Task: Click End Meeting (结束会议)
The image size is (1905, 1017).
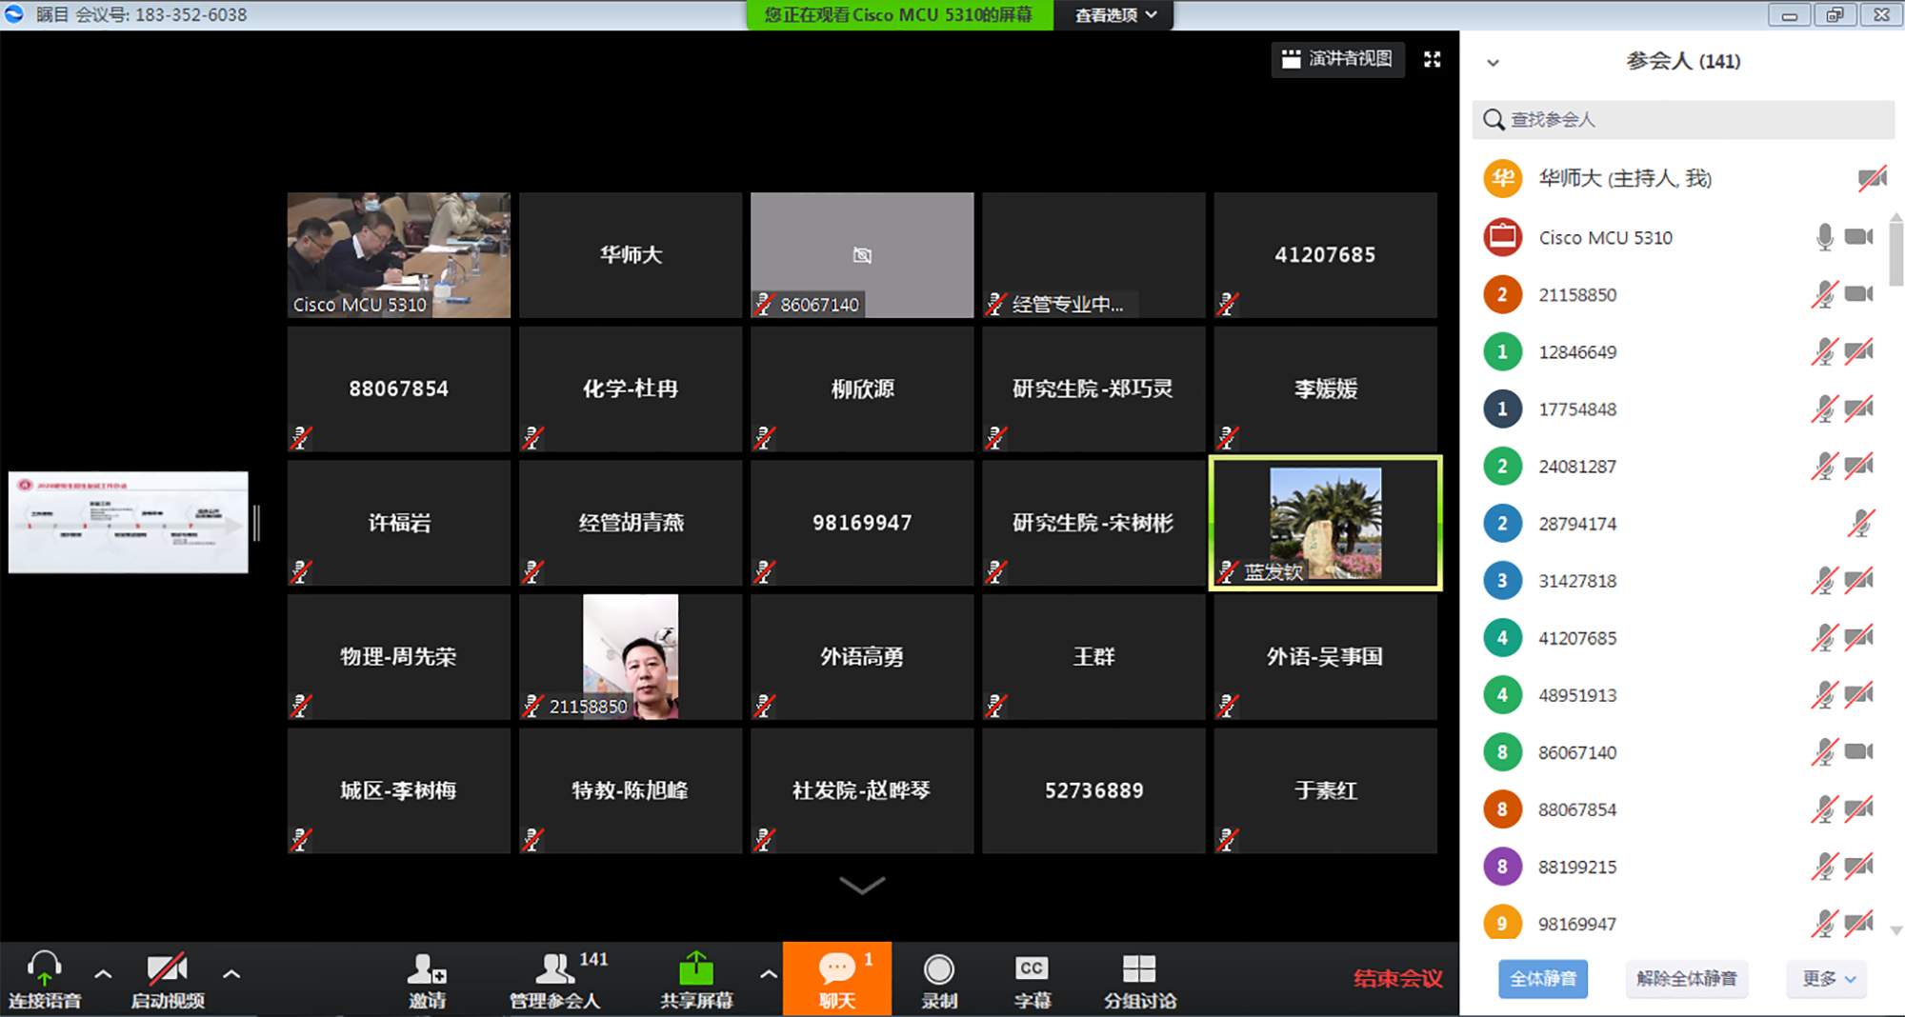Action: 1397,978
